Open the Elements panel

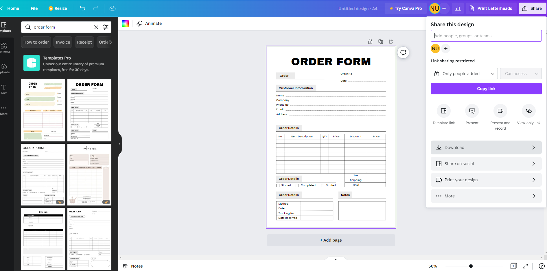point(4,47)
